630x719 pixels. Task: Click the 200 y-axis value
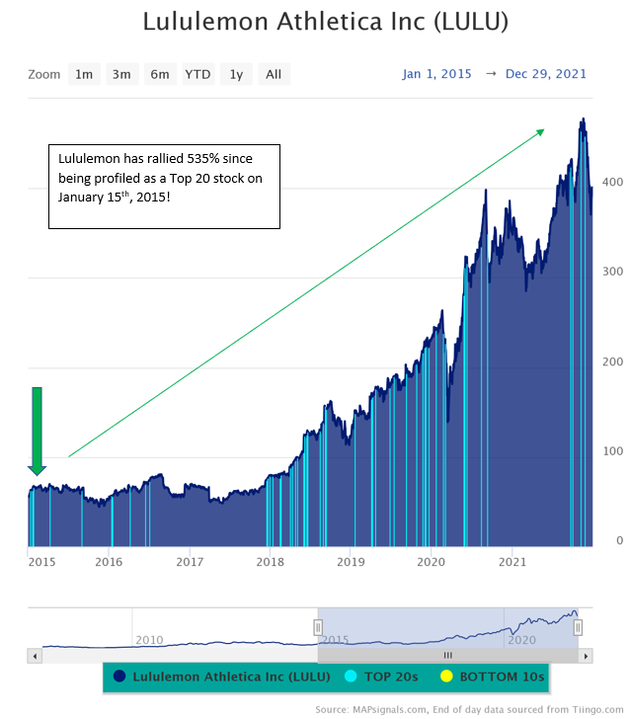[x=612, y=361]
